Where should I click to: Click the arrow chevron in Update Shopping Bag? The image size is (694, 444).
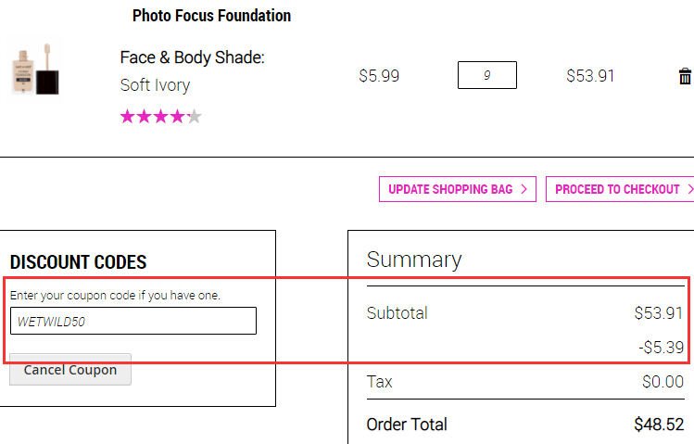pos(524,189)
